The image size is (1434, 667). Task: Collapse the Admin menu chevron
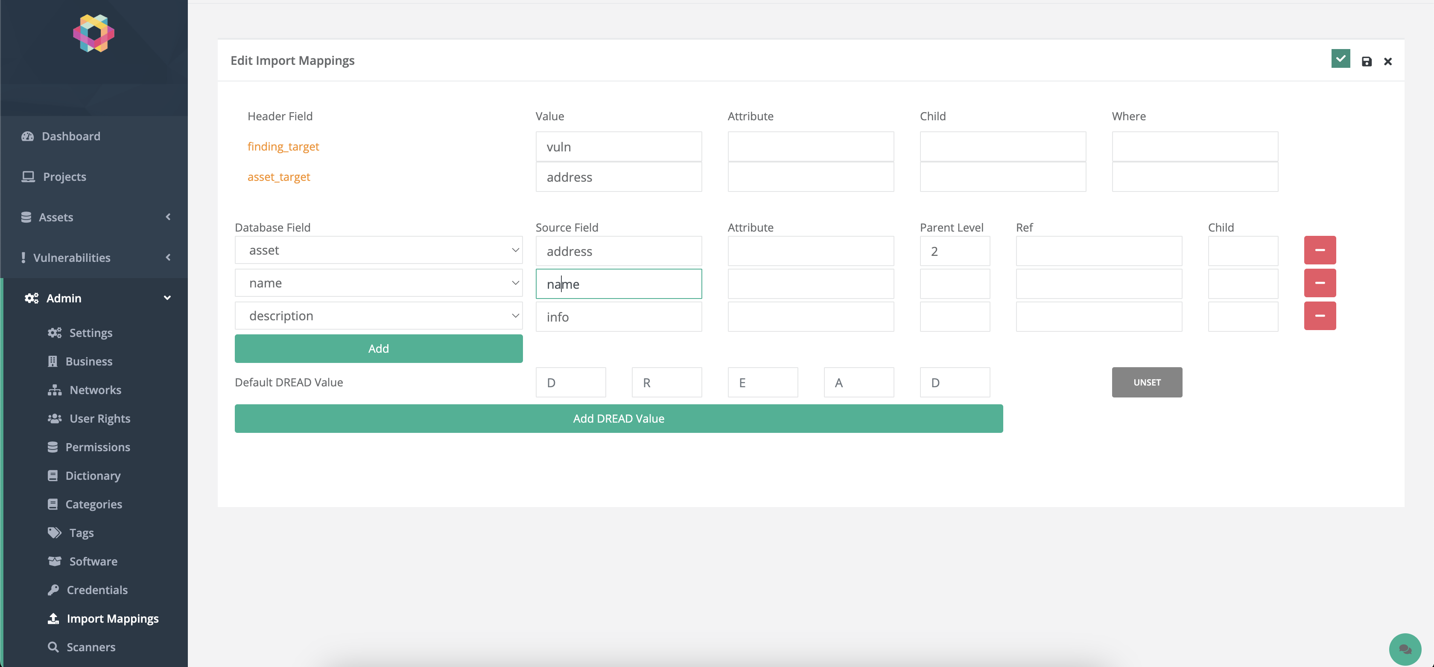pos(167,298)
